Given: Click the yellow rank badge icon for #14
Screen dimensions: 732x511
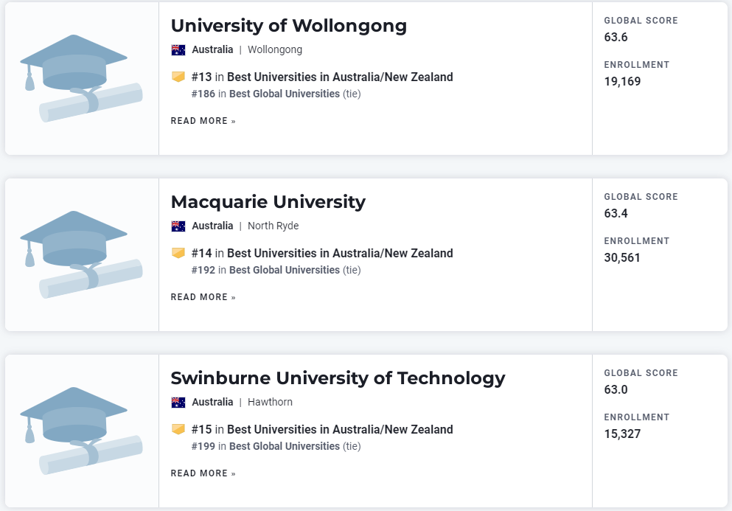Looking at the screenshot, I should point(178,253).
